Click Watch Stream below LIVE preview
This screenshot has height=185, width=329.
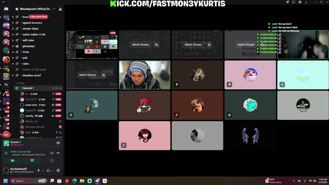(88, 75)
